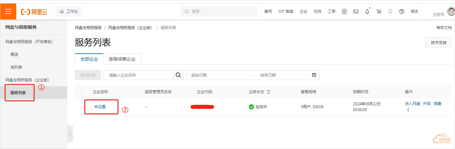Open the API hexagon icon

(x=344, y=11)
